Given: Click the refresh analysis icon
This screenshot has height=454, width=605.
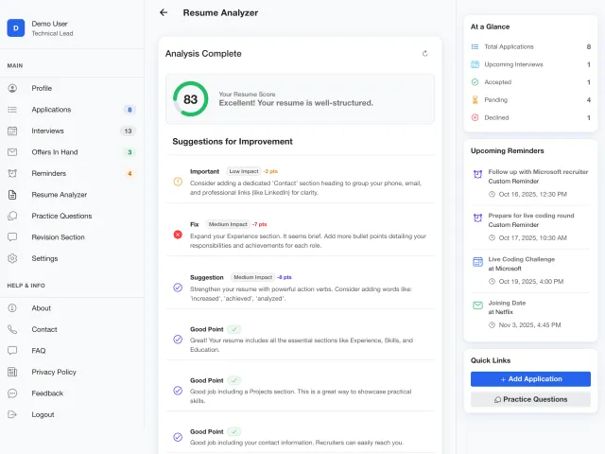Looking at the screenshot, I should coord(424,54).
